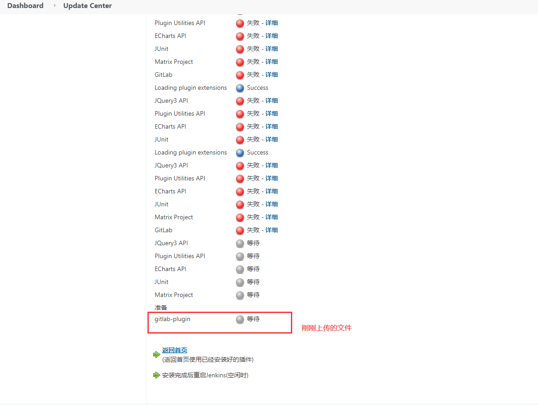Click the gray waiting ball for JQuery3 API
538x405 pixels.
(240, 243)
